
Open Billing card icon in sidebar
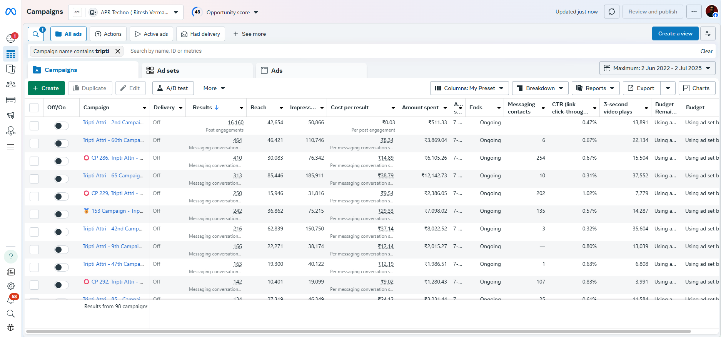point(11,100)
